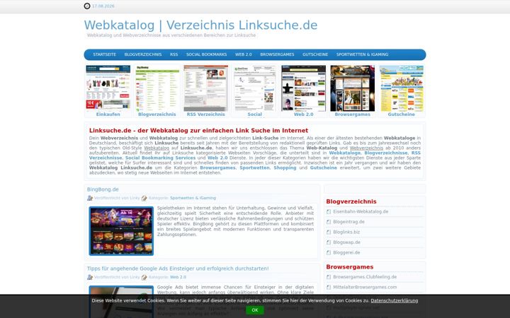510x318 pixels.
Task: Click the RSS Verzeichnis category thumbnail
Action: pyautogui.click(x=205, y=88)
